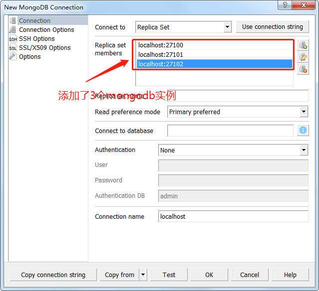Remove the selected replica set member

303,69
